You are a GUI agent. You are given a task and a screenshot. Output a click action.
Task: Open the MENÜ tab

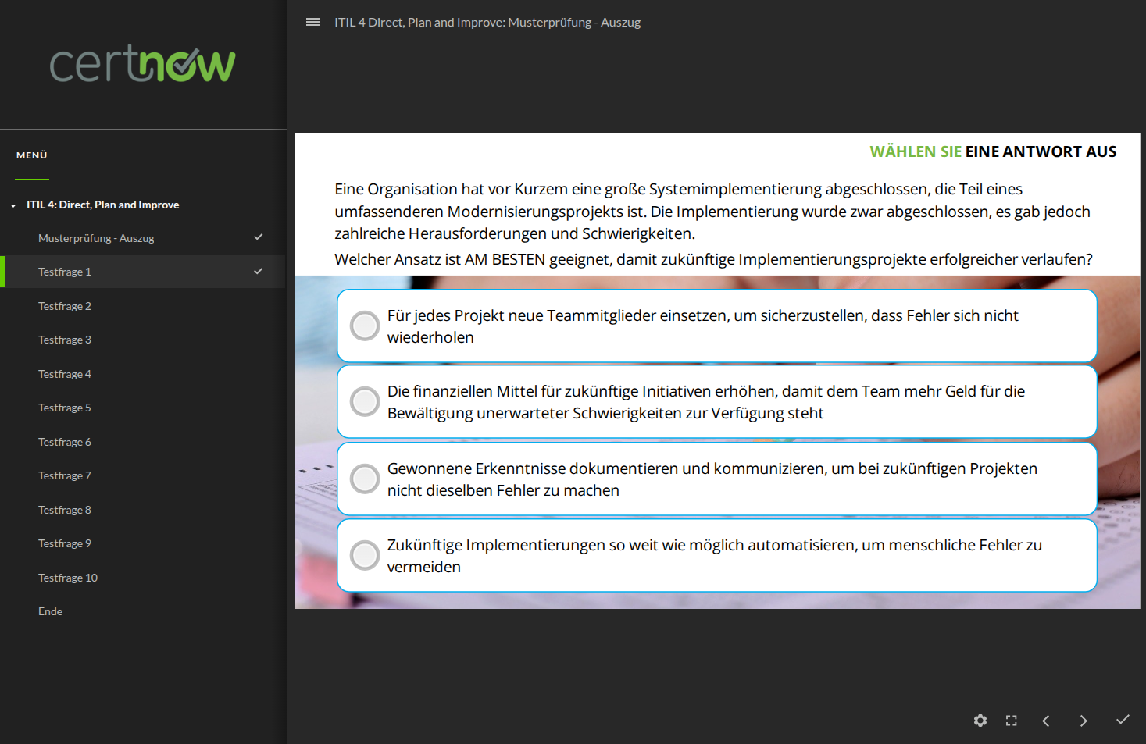coord(32,155)
